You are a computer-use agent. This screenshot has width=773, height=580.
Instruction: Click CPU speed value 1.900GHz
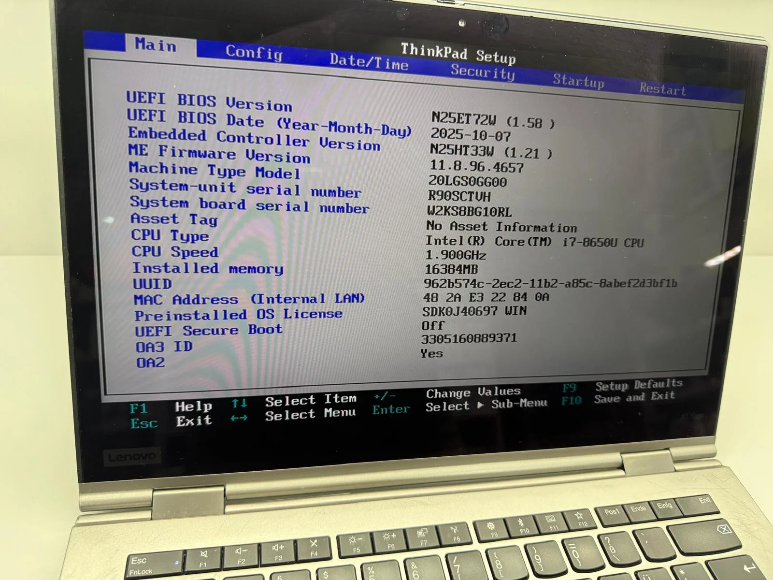456,255
